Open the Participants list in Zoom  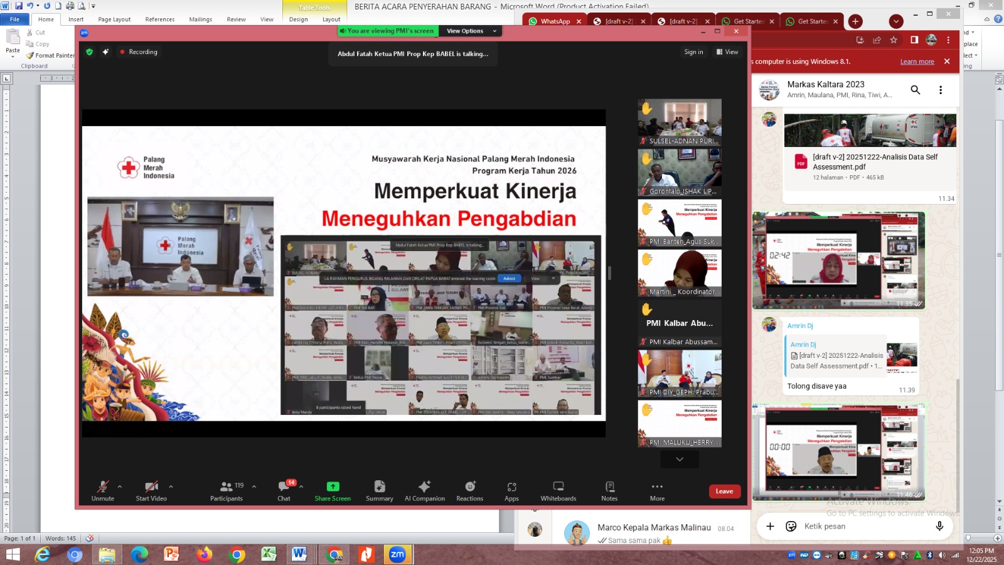click(227, 490)
